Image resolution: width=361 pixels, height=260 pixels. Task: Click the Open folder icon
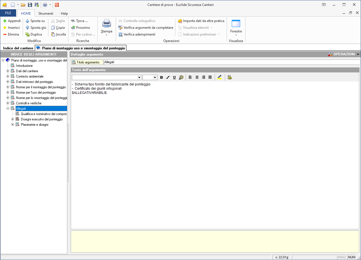click(23, 5)
